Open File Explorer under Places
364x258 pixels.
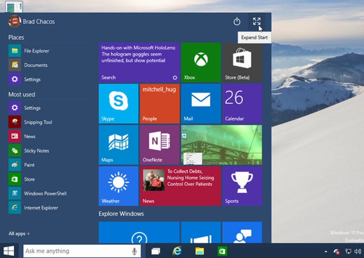pos(29,51)
